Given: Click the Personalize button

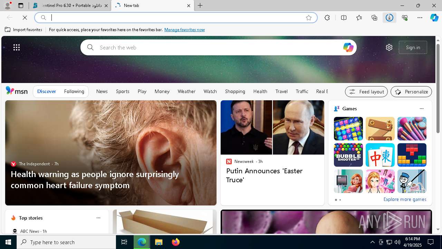Looking at the screenshot, I should click(x=411, y=92).
